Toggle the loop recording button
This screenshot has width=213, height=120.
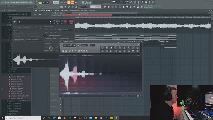pos(76,2)
